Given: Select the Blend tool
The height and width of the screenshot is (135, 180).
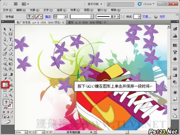Looking at the screenshot, I should (10, 79).
